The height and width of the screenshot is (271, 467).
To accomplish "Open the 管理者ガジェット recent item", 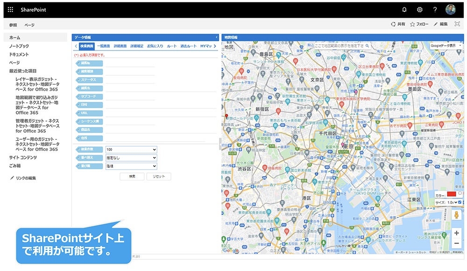I will (x=37, y=126).
